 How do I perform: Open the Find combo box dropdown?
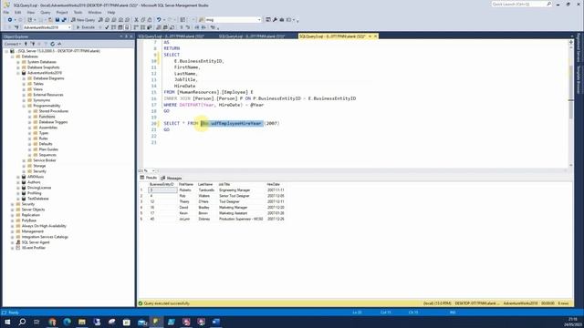[x=259, y=20]
